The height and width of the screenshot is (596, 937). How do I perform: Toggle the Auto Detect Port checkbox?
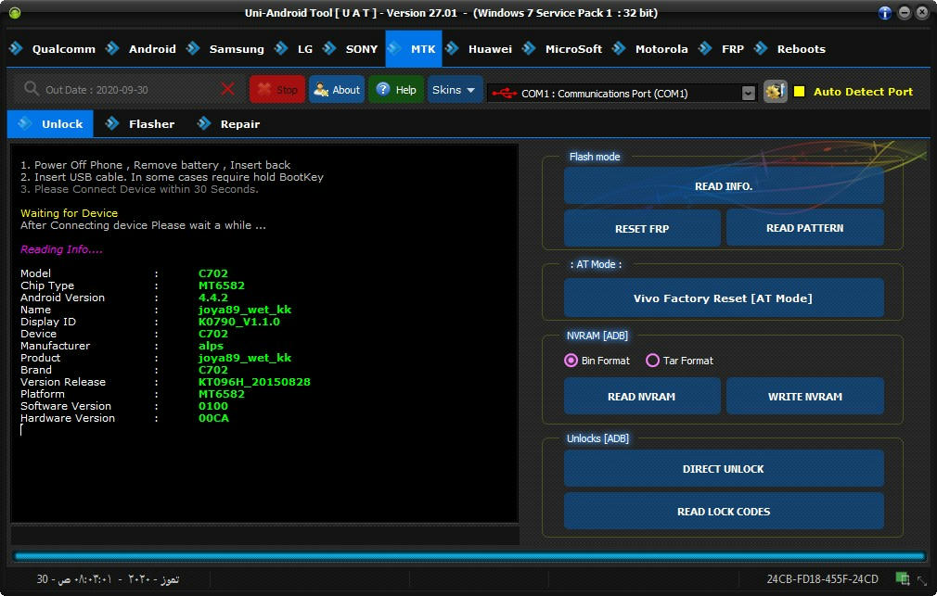click(799, 92)
